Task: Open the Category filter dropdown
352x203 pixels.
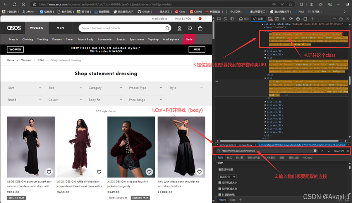Action: point(105,88)
